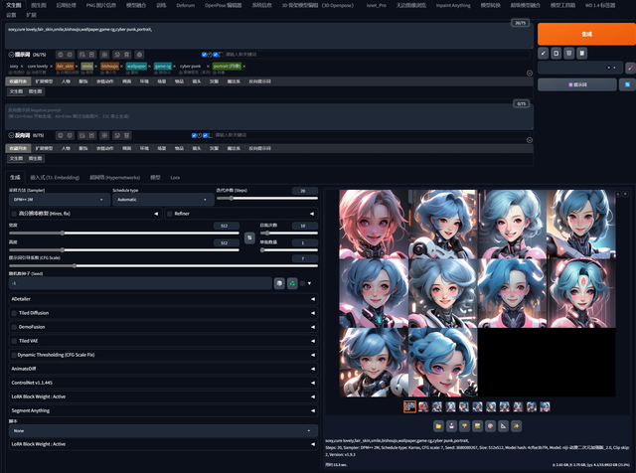Click the trash icon to clear prompt

[x=567, y=52]
